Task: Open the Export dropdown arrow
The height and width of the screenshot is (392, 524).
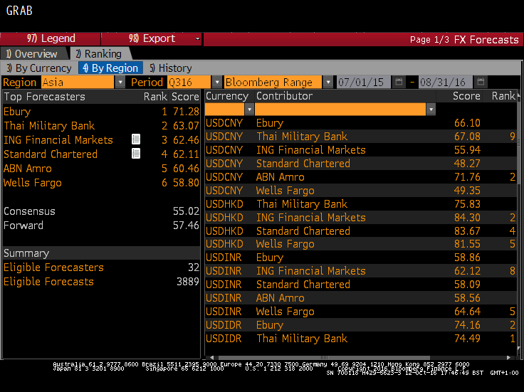Action: click(197, 38)
